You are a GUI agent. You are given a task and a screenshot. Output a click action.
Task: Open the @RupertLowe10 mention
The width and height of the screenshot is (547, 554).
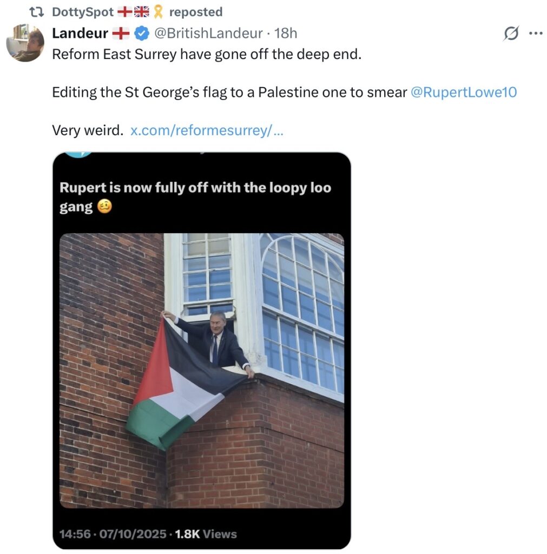(x=464, y=93)
